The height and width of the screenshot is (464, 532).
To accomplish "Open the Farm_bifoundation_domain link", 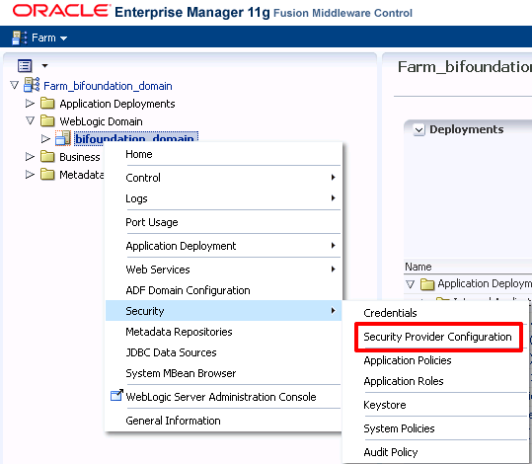I will [x=108, y=86].
